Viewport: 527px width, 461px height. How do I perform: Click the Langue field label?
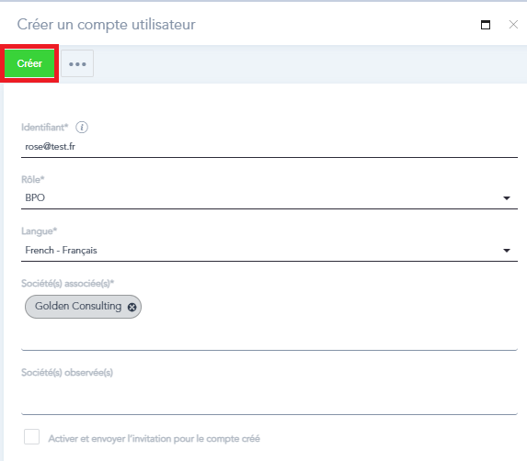click(39, 231)
